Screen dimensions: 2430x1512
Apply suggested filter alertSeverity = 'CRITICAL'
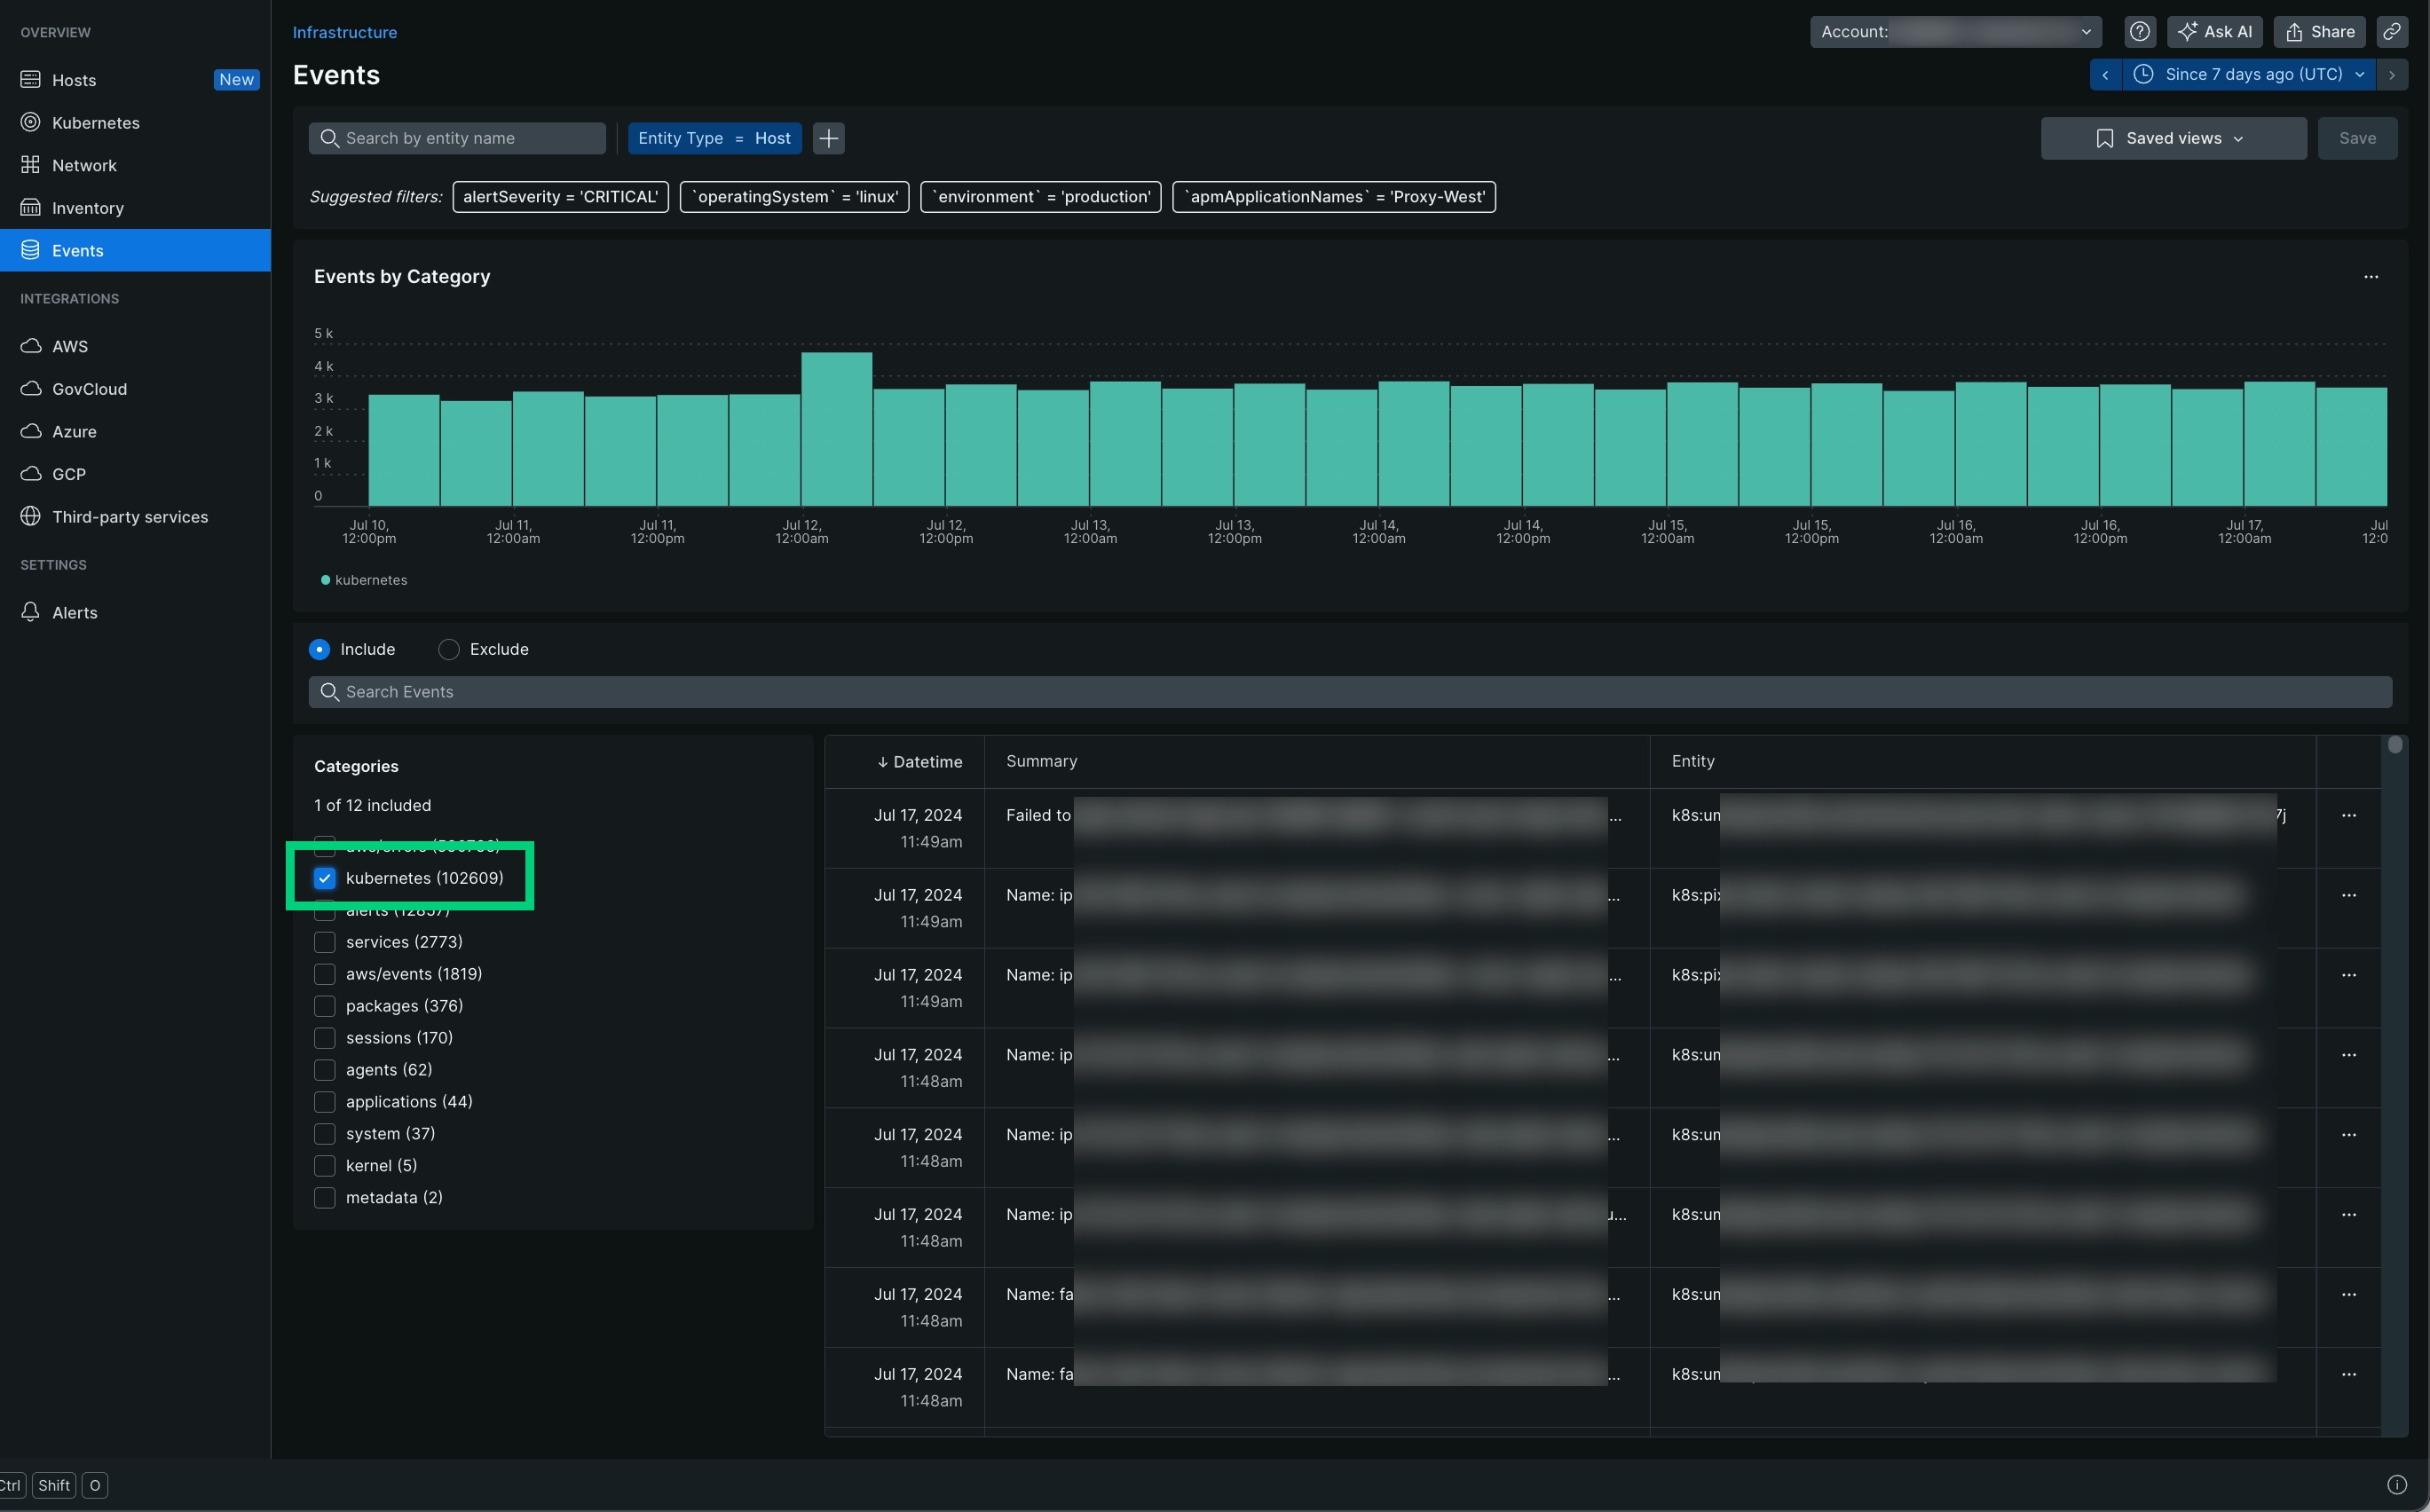[560, 197]
